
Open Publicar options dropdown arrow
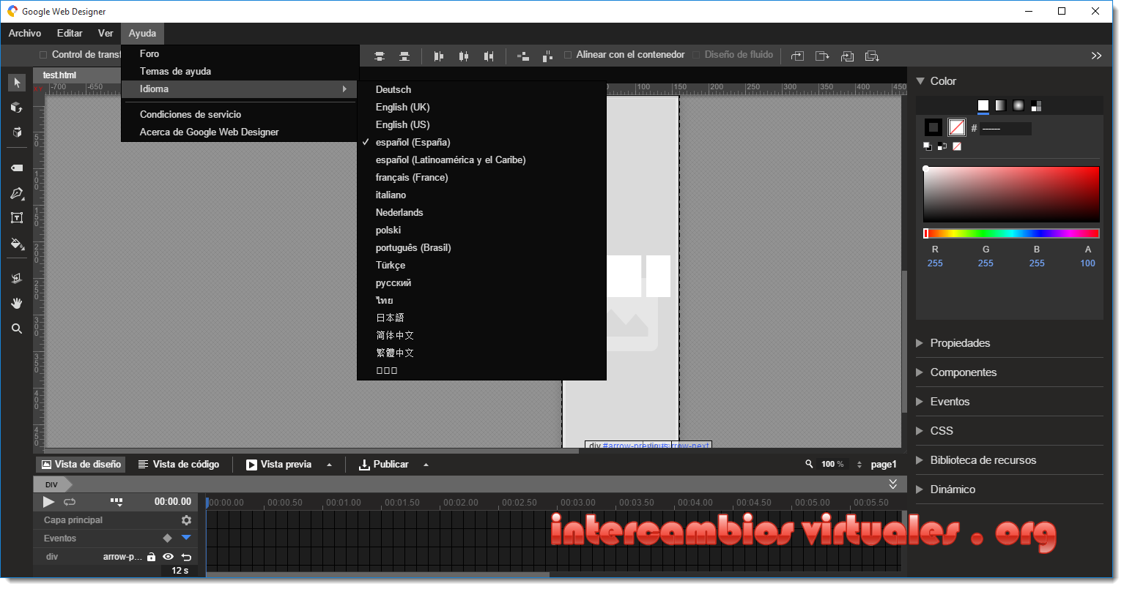coord(426,465)
